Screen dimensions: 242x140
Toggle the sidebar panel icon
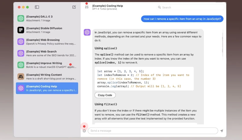[x=37, y=7]
